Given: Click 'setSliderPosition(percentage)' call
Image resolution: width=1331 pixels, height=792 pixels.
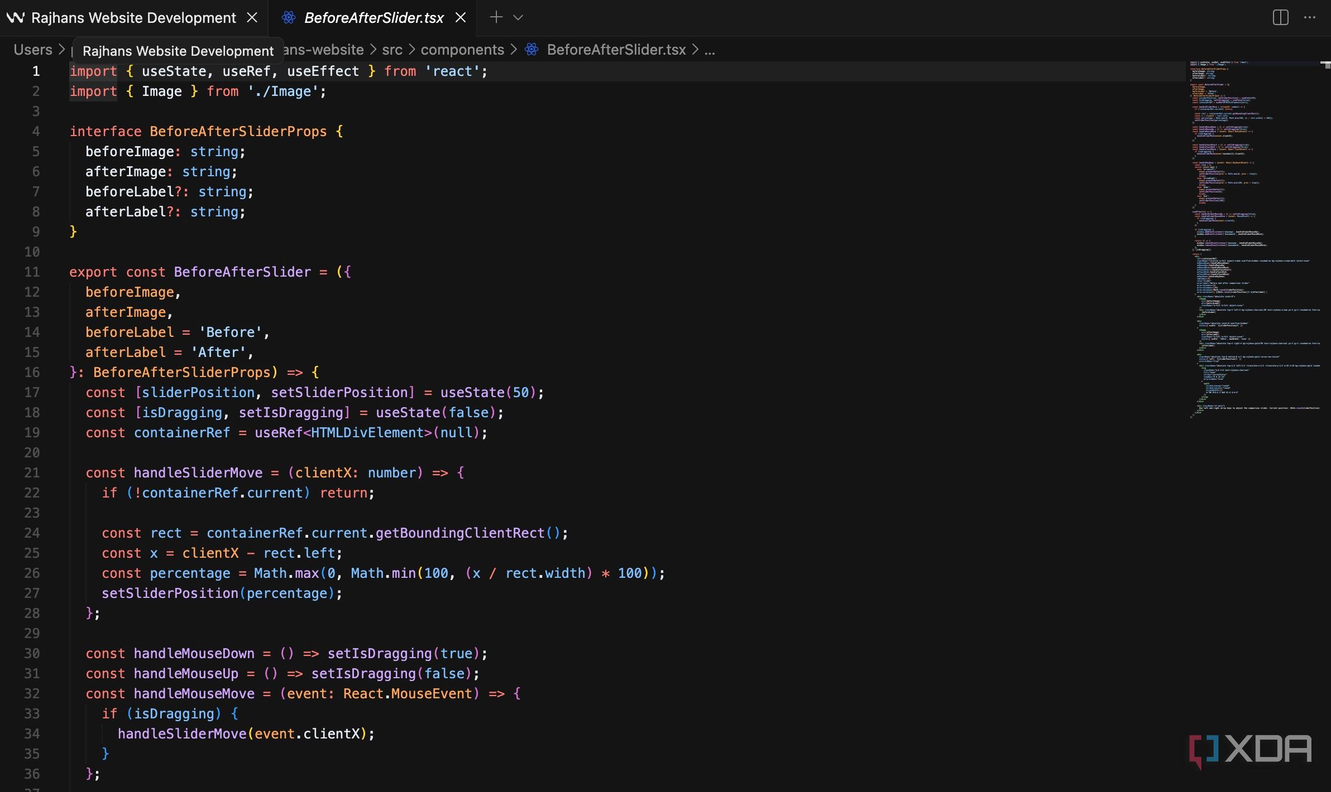Looking at the screenshot, I should [x=218, y=593].
